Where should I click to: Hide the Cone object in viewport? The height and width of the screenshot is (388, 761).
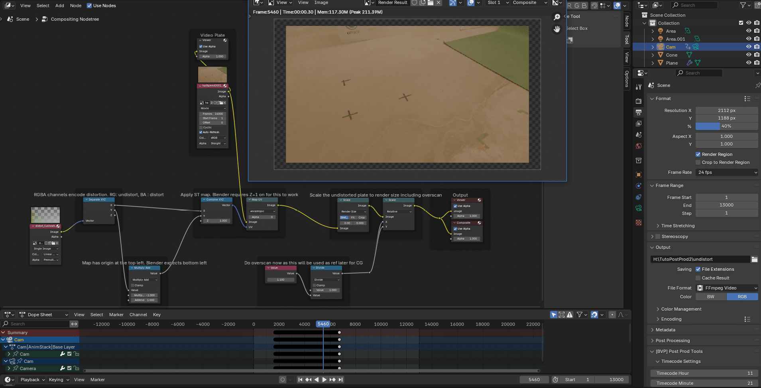coord(749,55)
